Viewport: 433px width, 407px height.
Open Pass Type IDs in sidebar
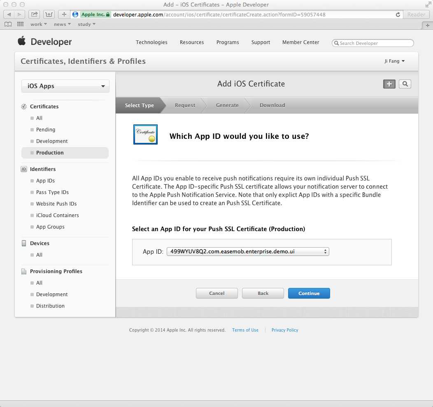(52, 192)
